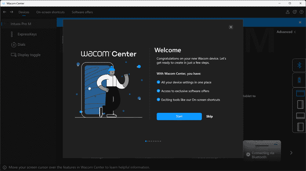Screen dimensions: 306x171
Task: Click the Wacom Center title bar icon
Action: pyautogui.click(x=4, y=3)
